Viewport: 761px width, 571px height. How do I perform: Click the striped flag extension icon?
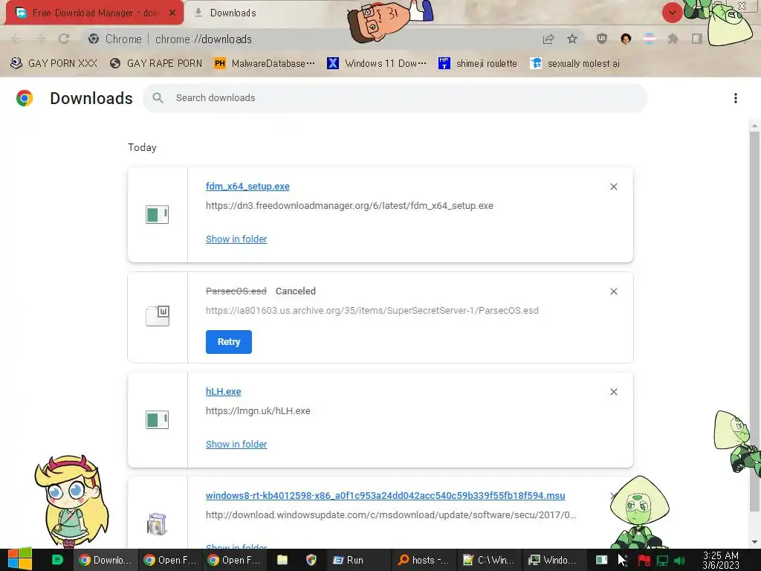(x=649, y=39)
